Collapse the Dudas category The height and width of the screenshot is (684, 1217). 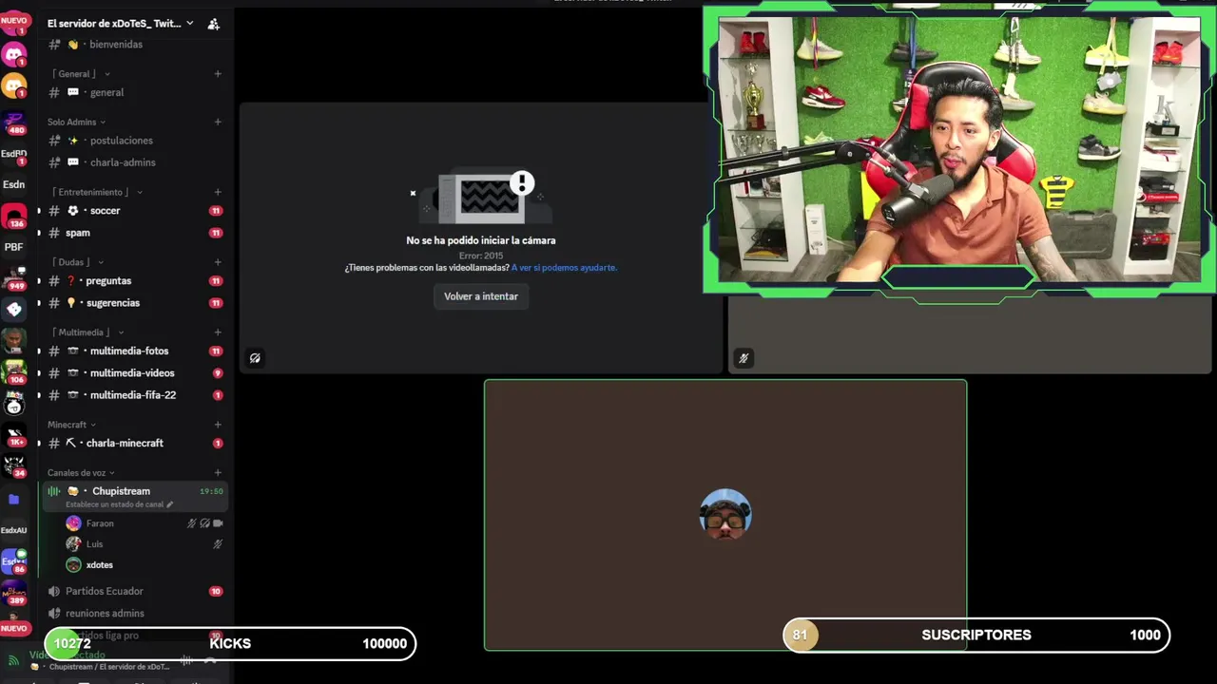coord(78,262)
